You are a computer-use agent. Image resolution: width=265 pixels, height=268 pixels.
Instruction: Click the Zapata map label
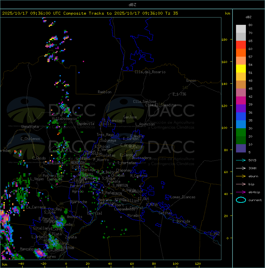point(71,237)
